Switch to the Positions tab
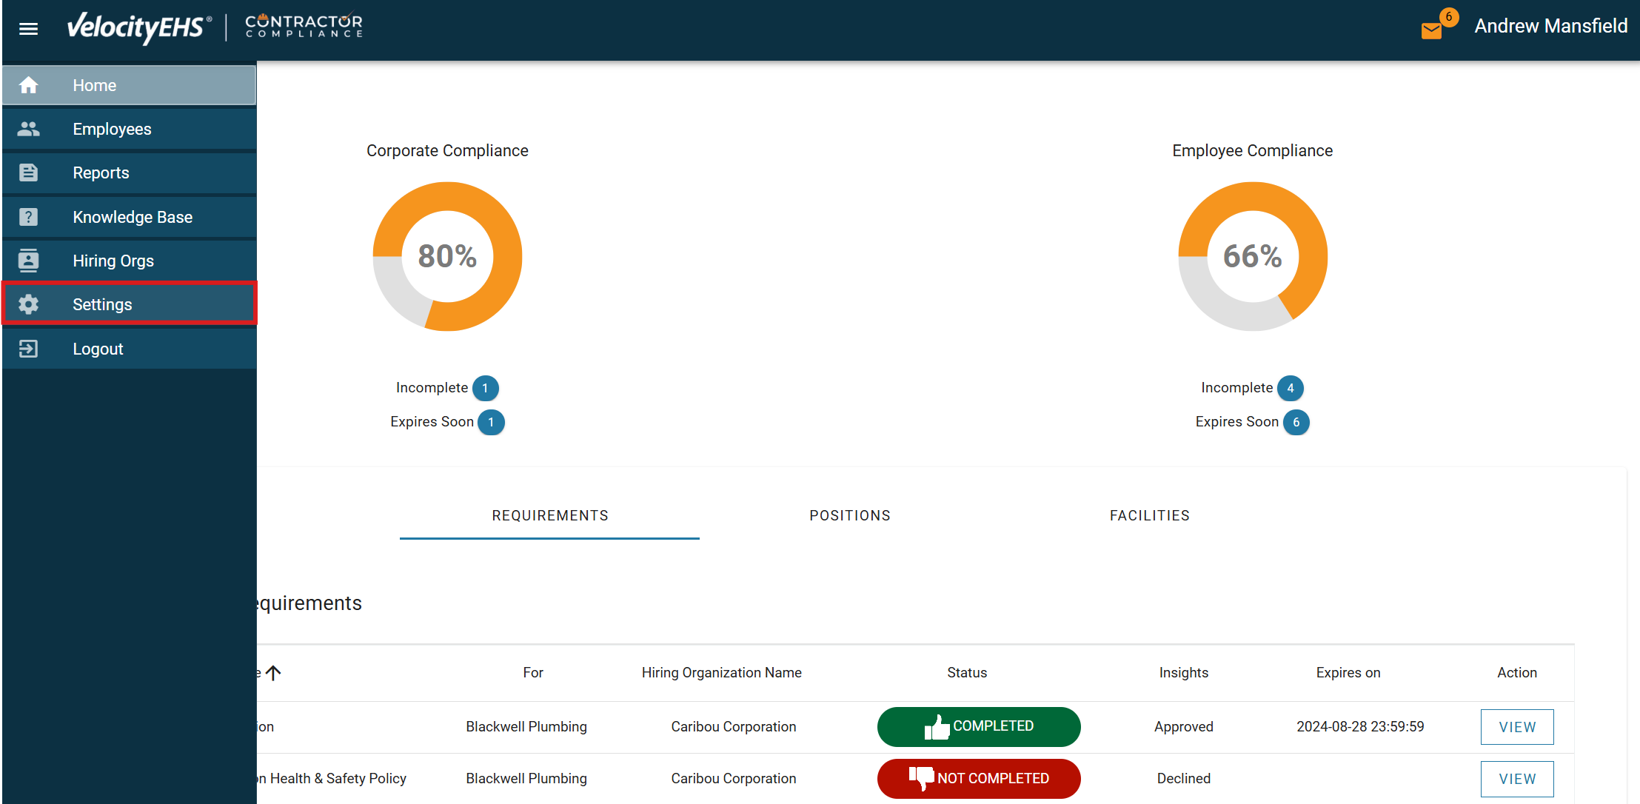 [x=849, y=515]
